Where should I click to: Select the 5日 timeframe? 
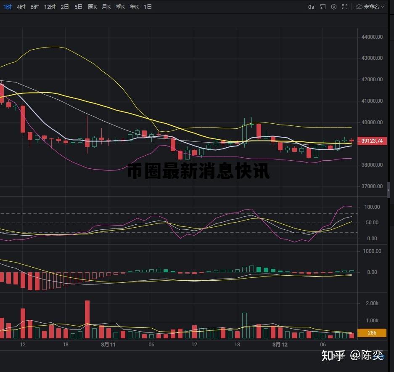coord(78,7)
